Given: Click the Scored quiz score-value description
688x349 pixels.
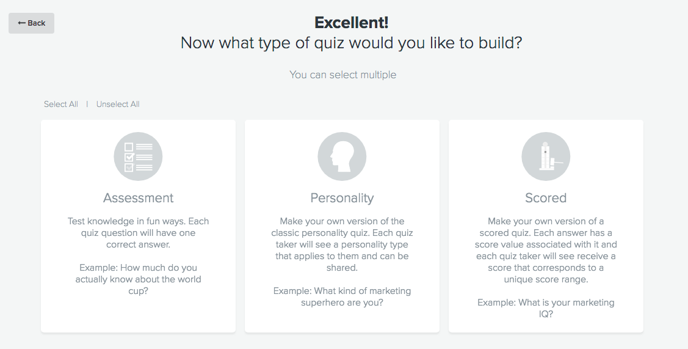Looking at the screenshot, I should 546,250.
